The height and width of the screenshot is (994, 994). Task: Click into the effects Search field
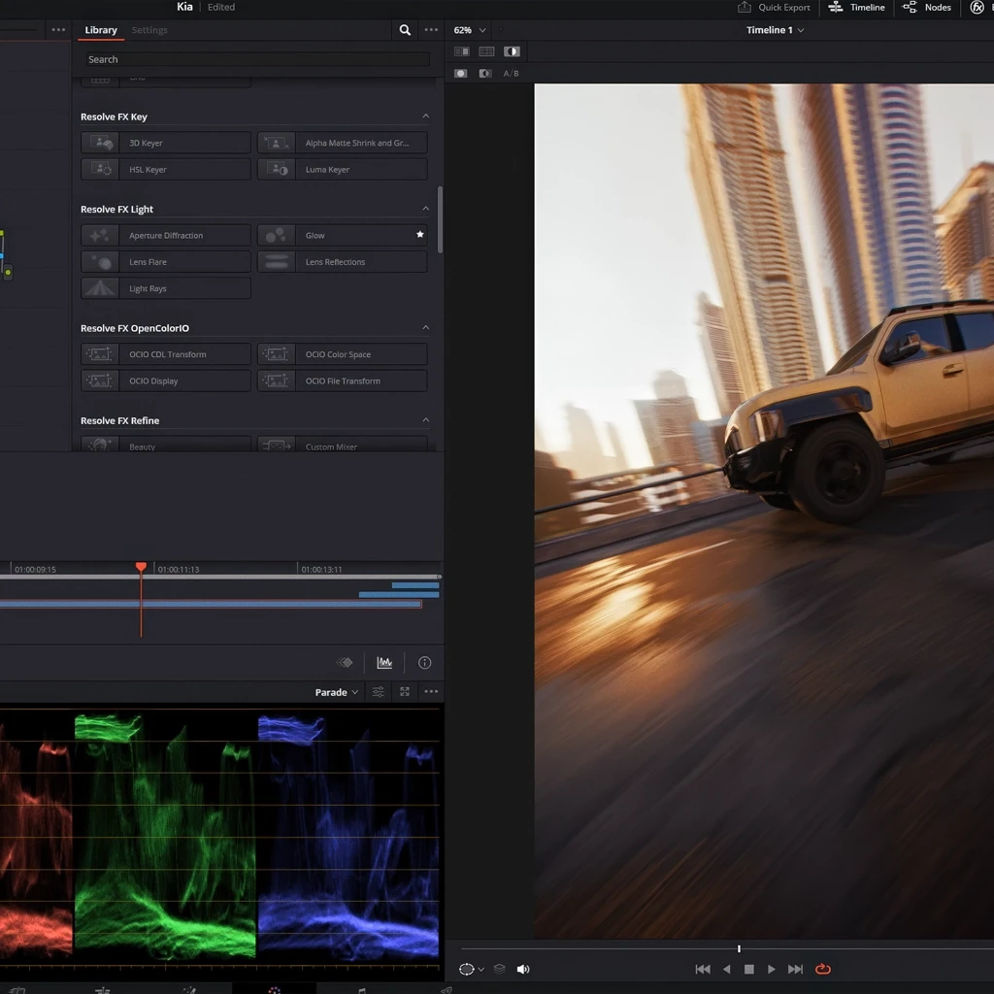tap(255, 59)
